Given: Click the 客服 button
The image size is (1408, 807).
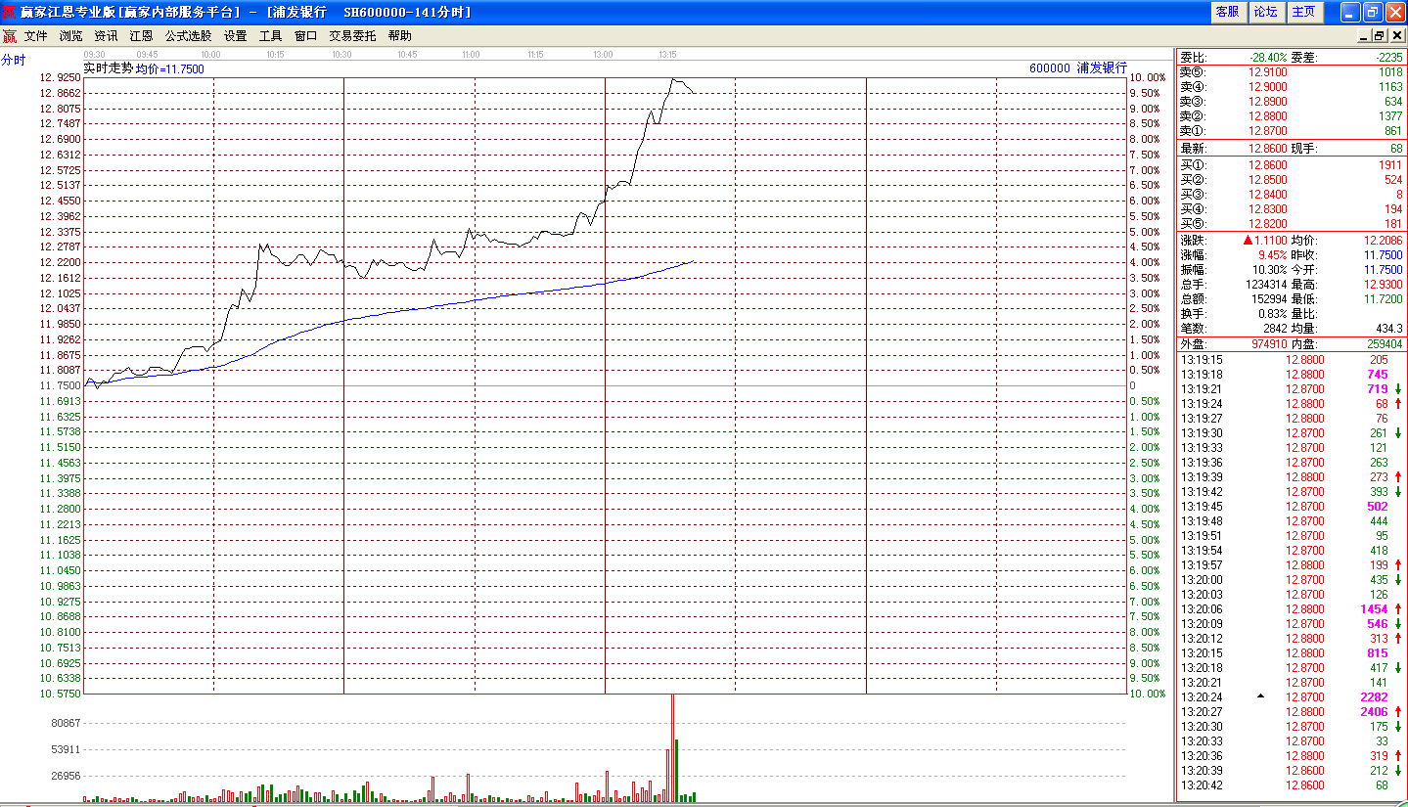Looking at the screenshot, I should [1227, 12].
